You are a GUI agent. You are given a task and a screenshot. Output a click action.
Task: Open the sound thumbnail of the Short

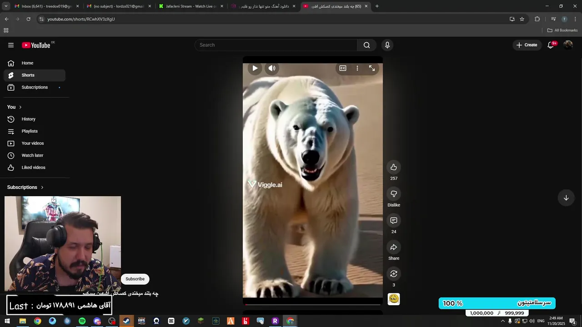pyautogui.click(x=394, y=299)
